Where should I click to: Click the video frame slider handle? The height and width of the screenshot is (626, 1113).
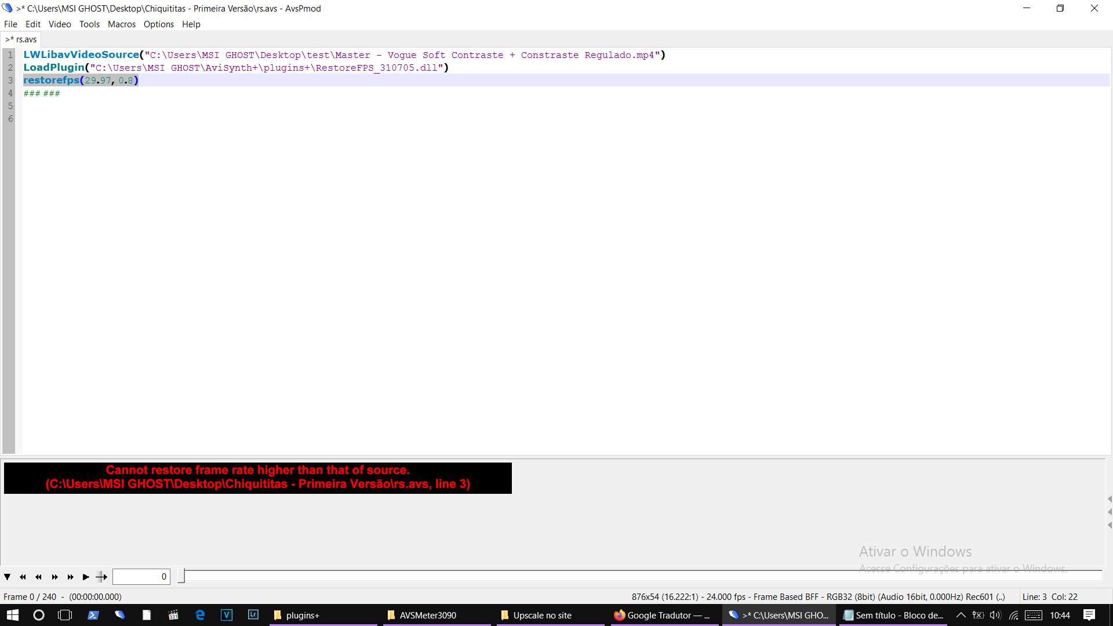point(181,576)
